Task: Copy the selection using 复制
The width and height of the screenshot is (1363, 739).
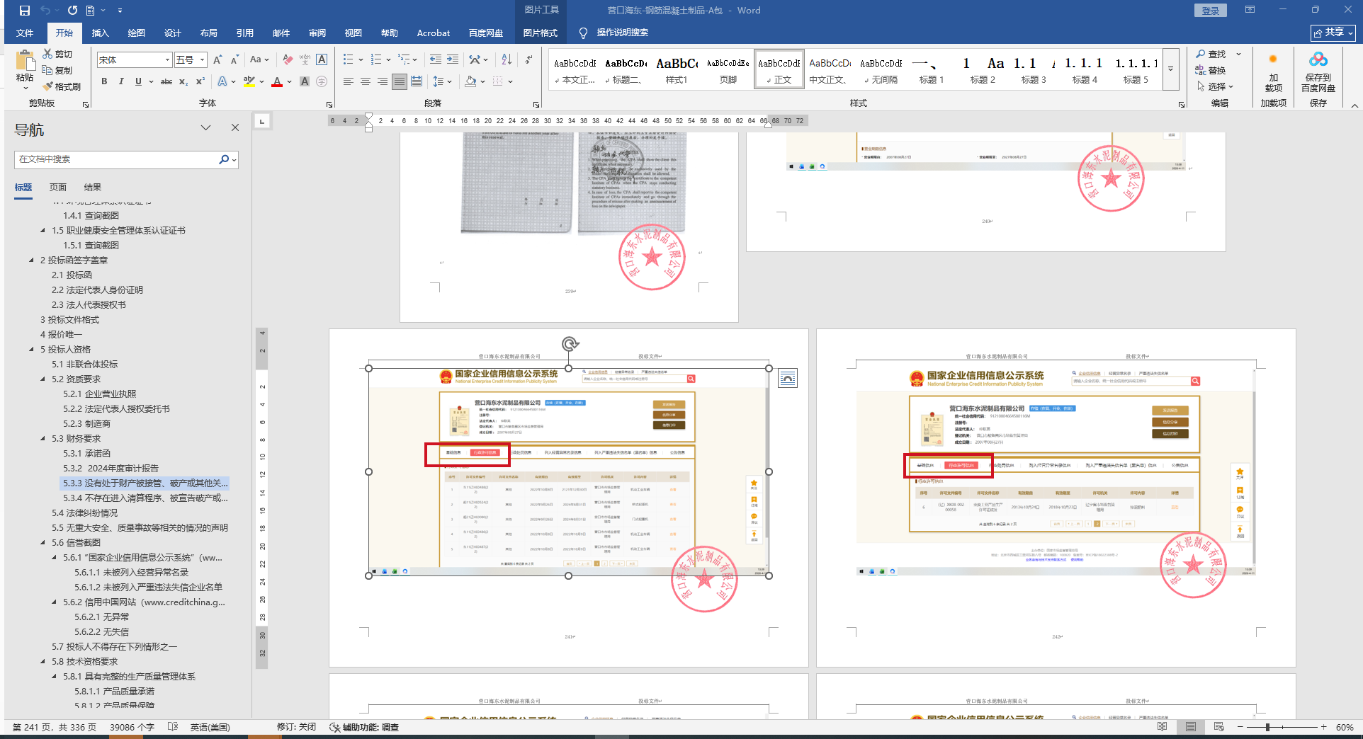Action: tap(57, 70)
